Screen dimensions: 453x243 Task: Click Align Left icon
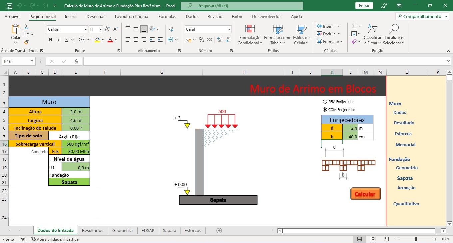(x=128, y=40)
